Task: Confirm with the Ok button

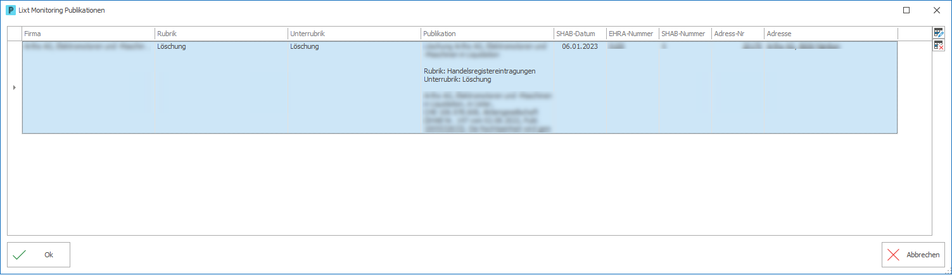Action: click(39, 255)
